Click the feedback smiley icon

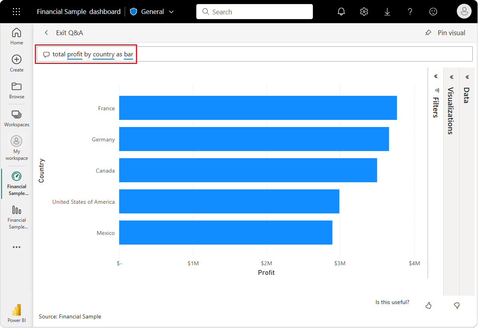pyautogui.click(x=433, y=12)
